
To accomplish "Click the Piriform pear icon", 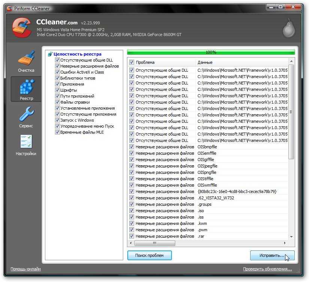I will [288, 29].
